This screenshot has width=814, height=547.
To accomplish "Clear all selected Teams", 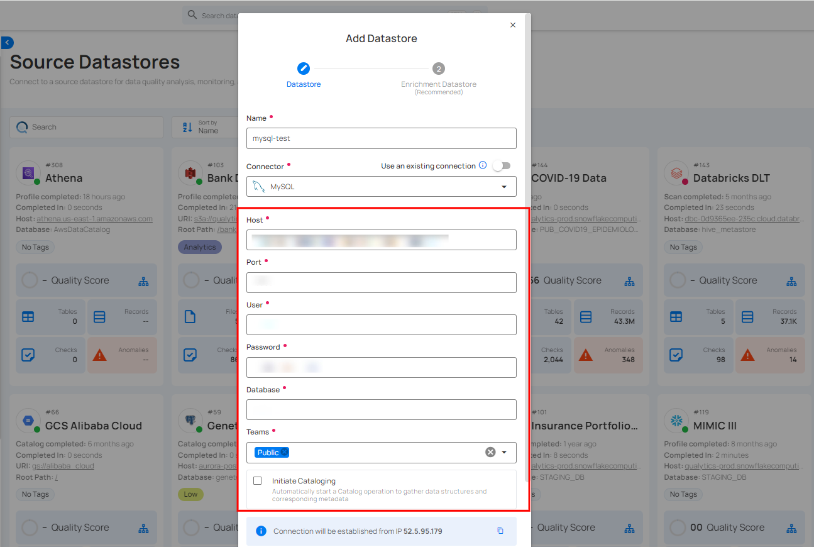I will click(x=490, y=452).
